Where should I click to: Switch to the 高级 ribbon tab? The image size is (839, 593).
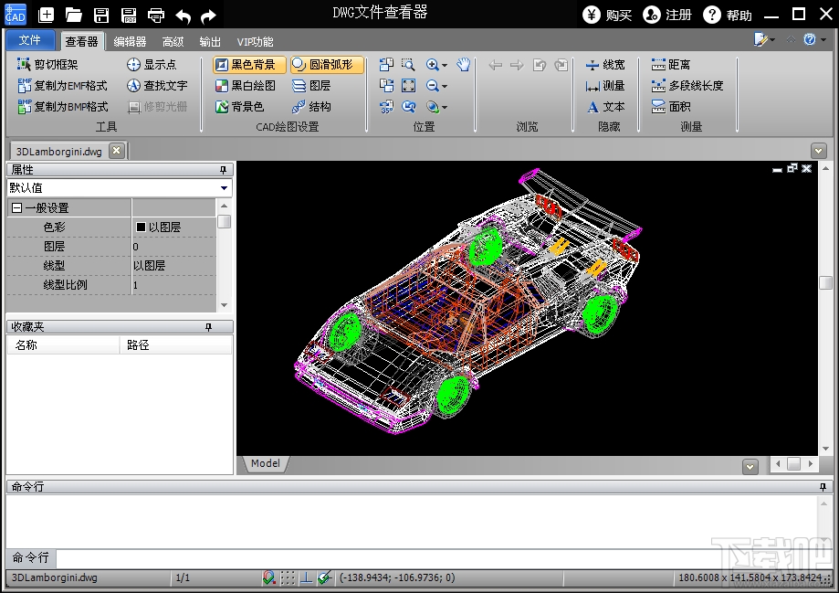pyautogui.click(x=173, y=41)
